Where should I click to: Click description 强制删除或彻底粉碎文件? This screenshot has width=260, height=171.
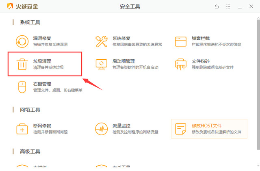pos(212,67)
